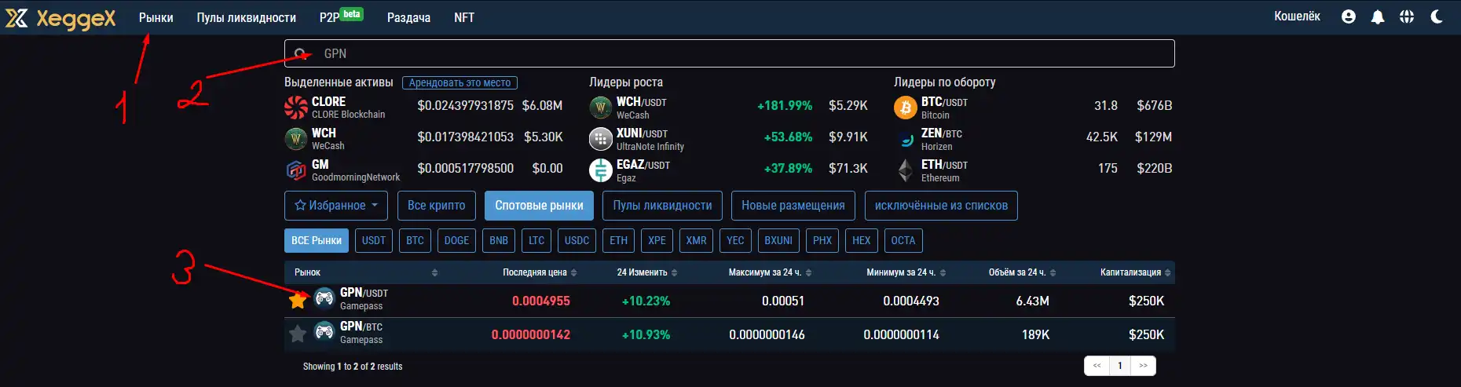This screenshot has width=1461, height=387.
Task: Filter markets by ETH
Action: coord(619,240)
